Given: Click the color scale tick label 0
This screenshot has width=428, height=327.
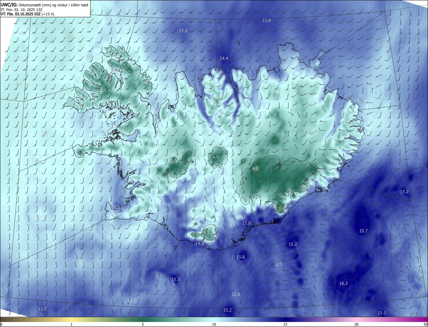Looking at the screenshot, I should 1,325.
